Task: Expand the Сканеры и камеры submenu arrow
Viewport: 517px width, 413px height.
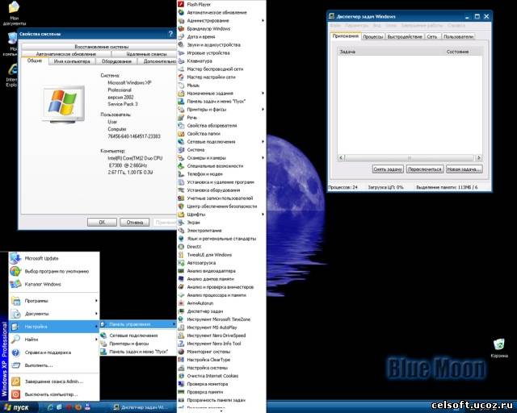Action: [x=263, y=158]
